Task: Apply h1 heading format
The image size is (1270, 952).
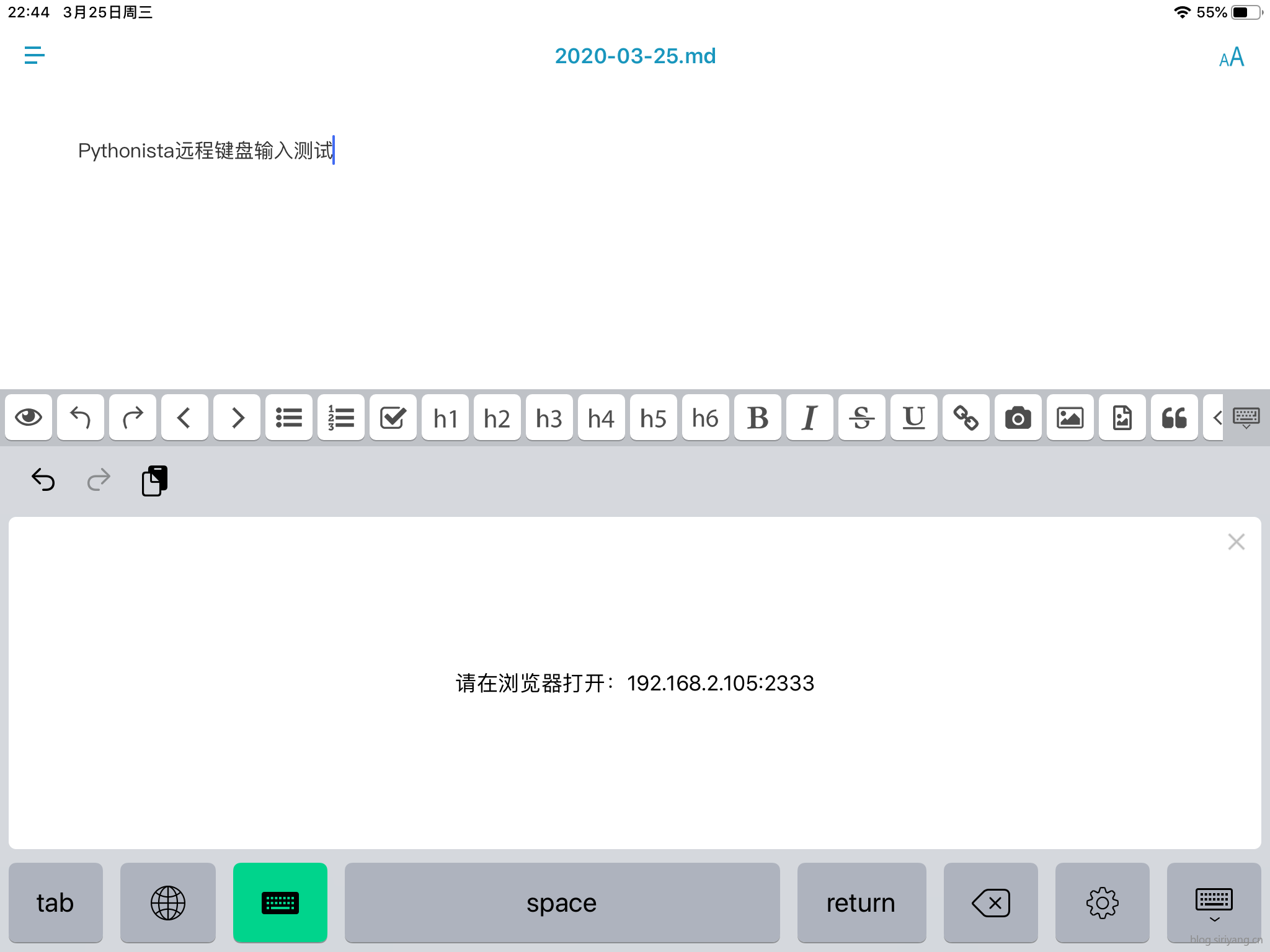Action: [445, 418]
